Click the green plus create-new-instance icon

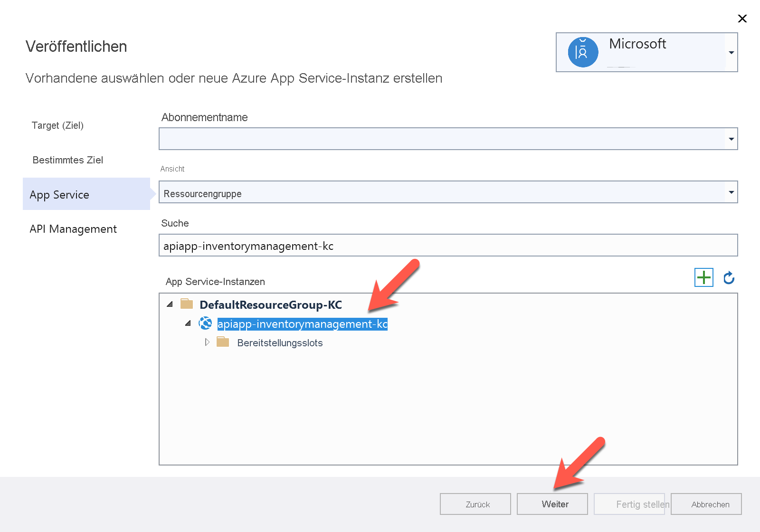point(703,277)
